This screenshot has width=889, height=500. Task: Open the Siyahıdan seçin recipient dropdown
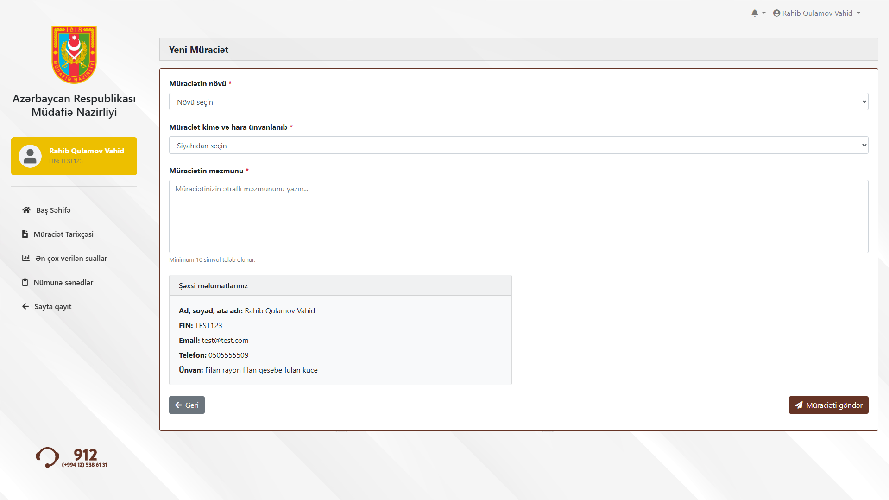pyautogui.click(x=518, y=146)
